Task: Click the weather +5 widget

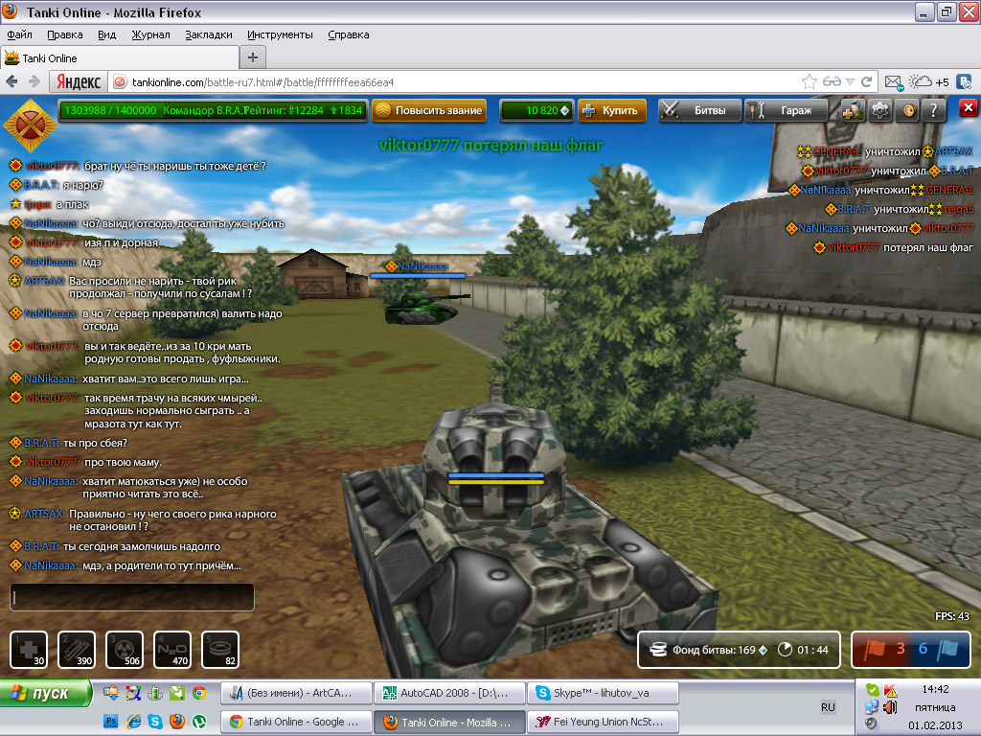Action: (929, 82)
